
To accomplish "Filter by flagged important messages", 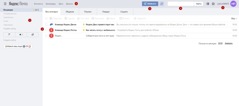I will (9, 35).
